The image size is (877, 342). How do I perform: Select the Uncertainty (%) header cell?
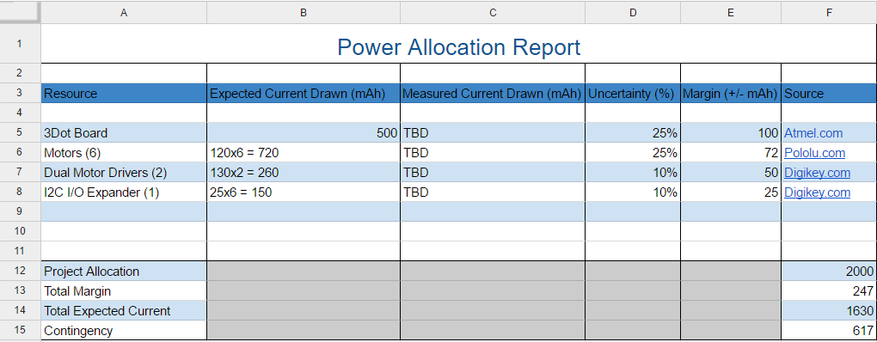click(633, 94)
